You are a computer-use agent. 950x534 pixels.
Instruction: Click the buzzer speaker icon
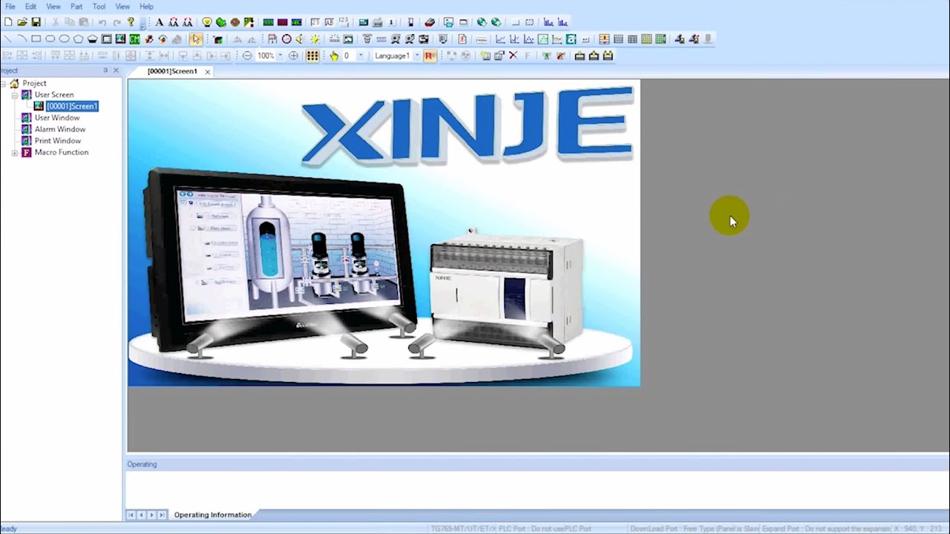(x=300, y=39)
